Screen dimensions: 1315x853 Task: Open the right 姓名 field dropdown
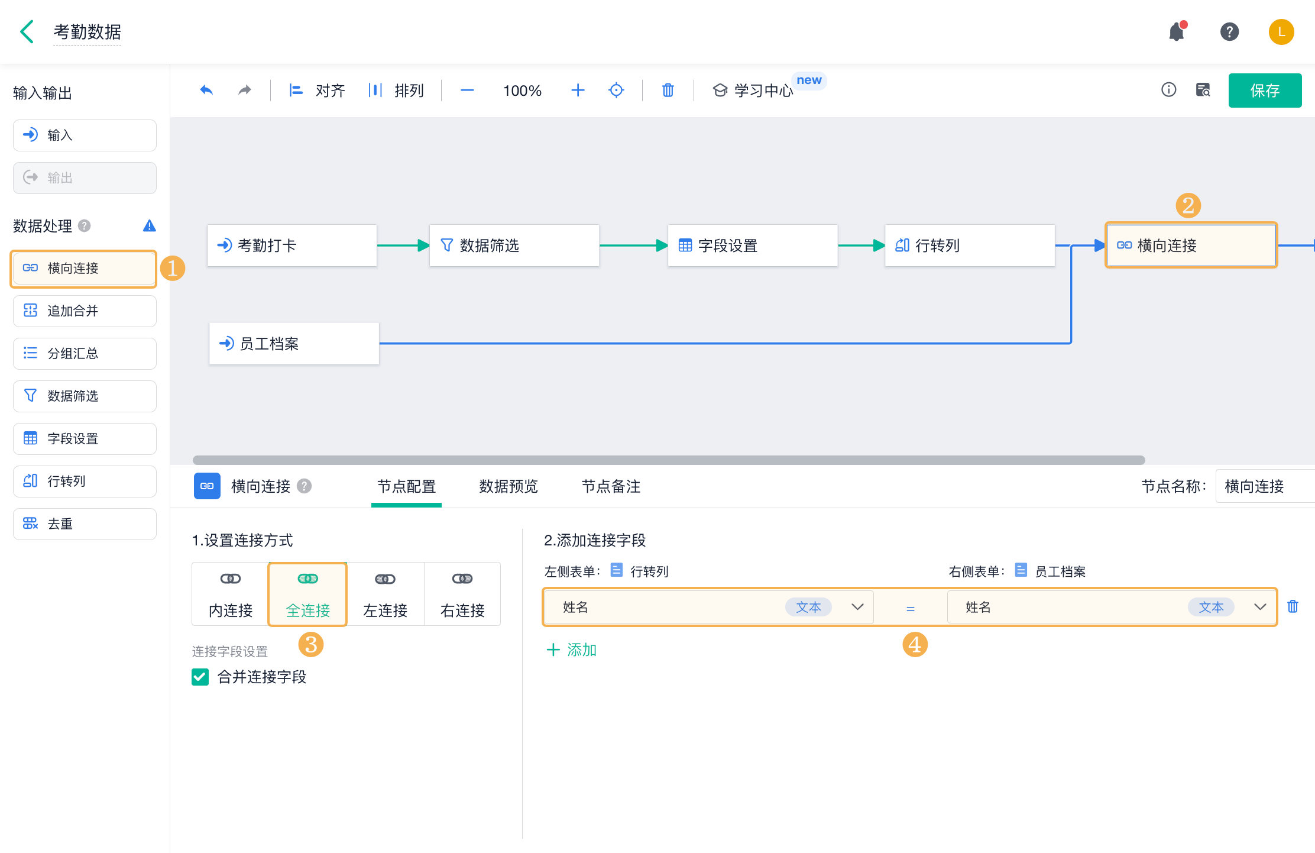click(1111, 608)
